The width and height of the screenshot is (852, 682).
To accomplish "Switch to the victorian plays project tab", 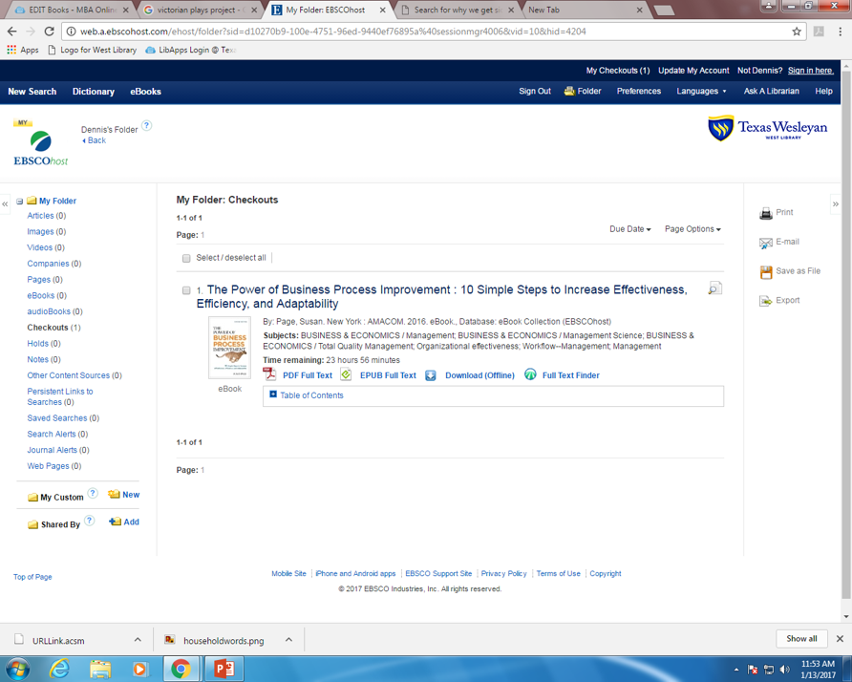I will pyautogui.click(x=200, y=10).
